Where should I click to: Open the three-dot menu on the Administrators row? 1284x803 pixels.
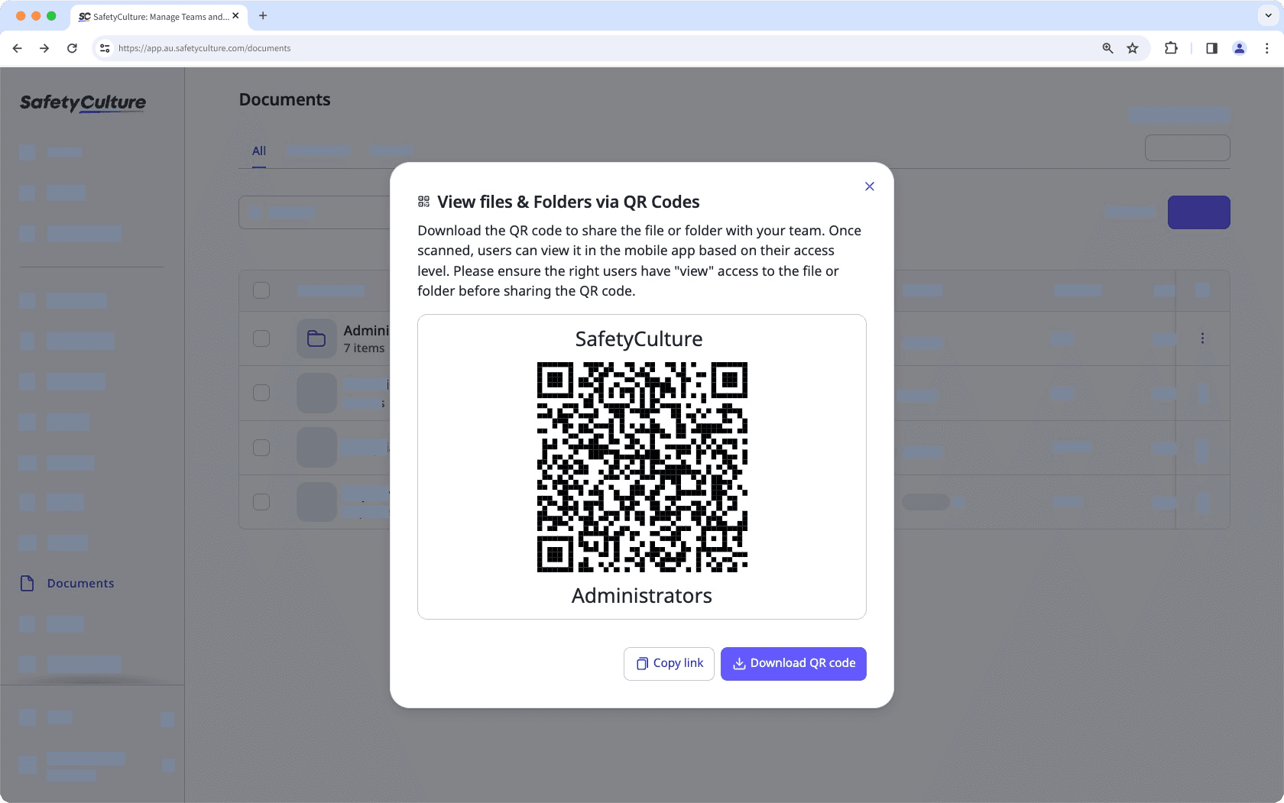(1202, 338)
